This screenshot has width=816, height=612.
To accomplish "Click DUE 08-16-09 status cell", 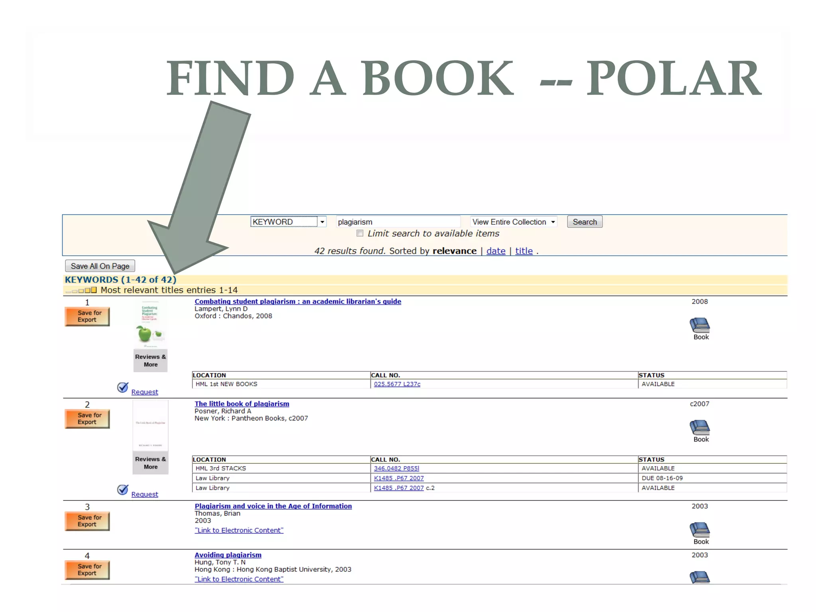I will point(712,478).
